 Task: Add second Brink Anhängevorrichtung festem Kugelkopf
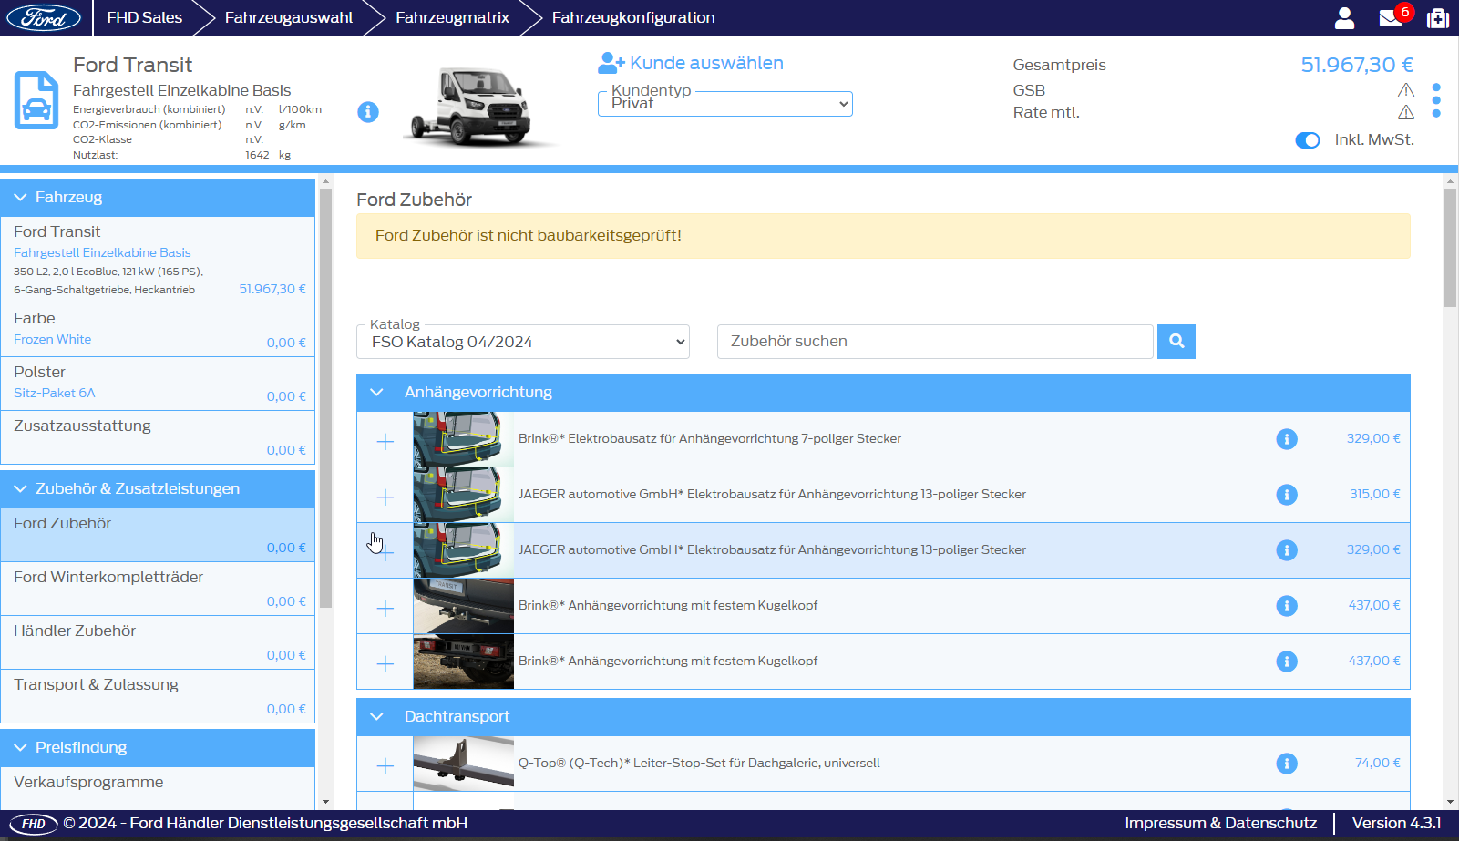click(x=385, y=664)
